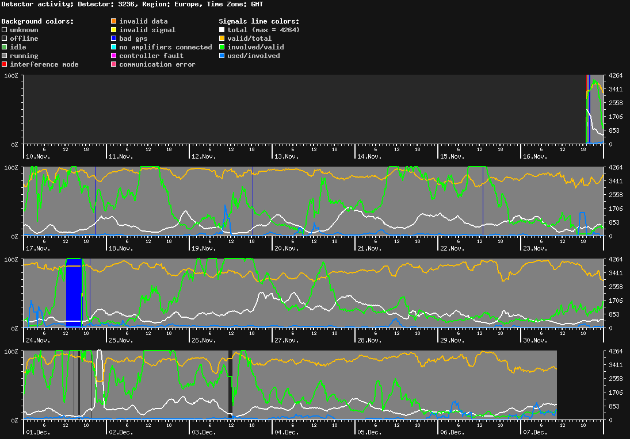Open the controller fault legend entry
The width and height of the screenshot is (630, 439).
[114, 56]
